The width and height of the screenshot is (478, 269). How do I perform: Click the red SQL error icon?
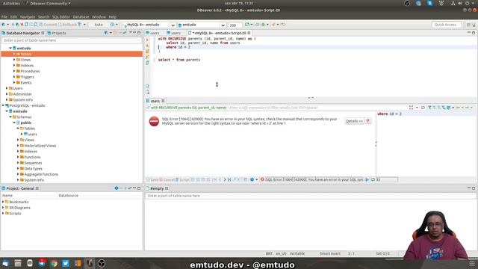coord(154,121)
